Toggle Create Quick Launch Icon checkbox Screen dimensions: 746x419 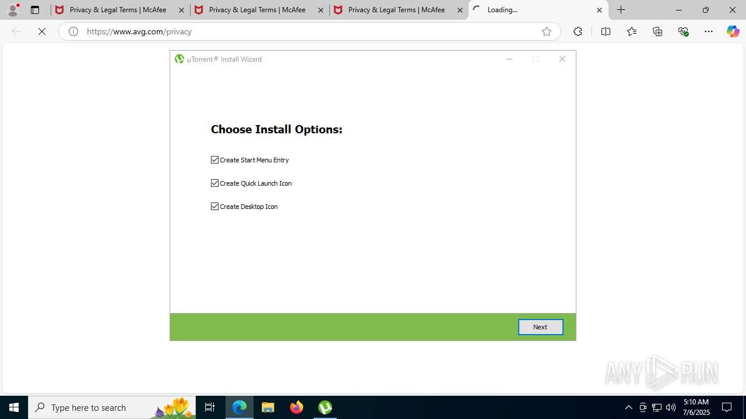click(214, 183)
